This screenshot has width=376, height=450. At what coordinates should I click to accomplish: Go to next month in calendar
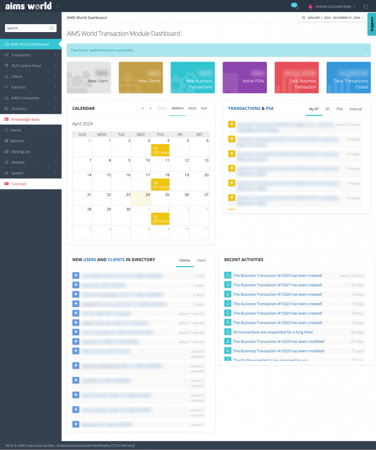pos(150,109)
